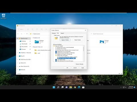137x102 pixels.
Task: Enable Always show icons, never thumbnails
Action: click(56, 47)
